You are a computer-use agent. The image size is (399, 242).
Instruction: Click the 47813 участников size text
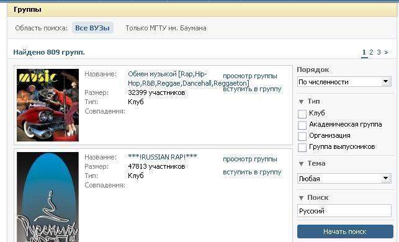(156, 166)
